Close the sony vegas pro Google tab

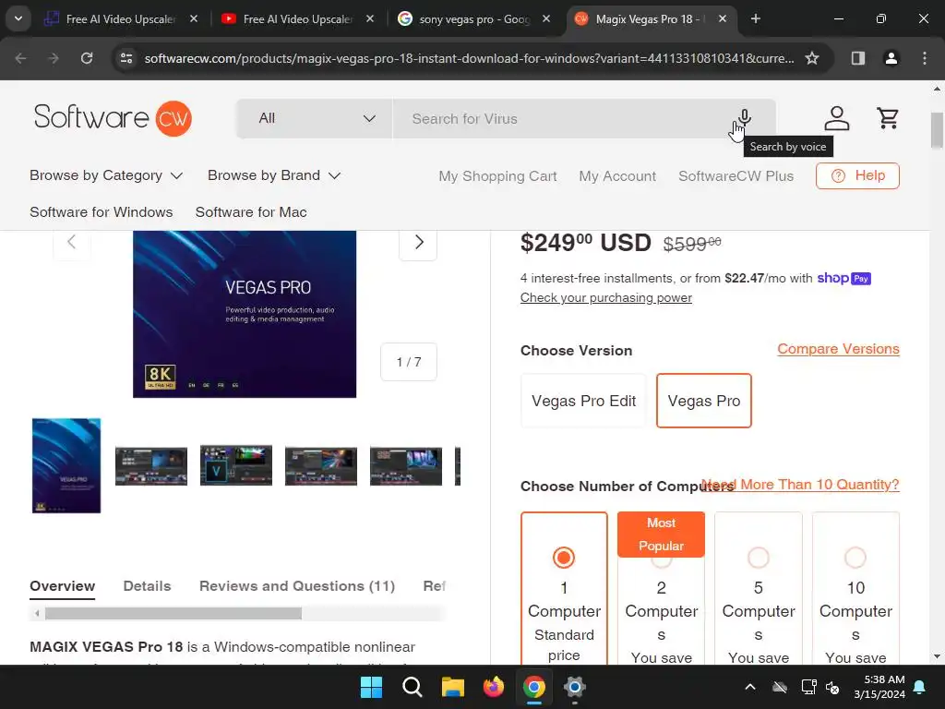tap(546, 18)
